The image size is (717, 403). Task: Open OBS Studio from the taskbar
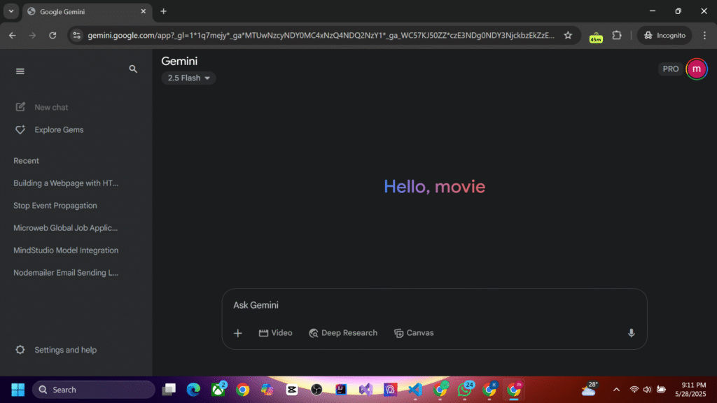pyautogui.click(x=316, y=390)
